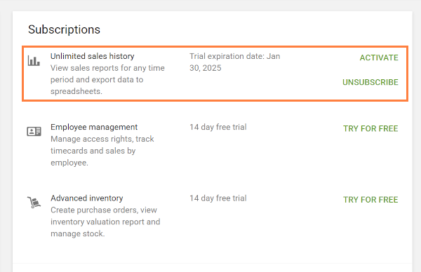Click the Subscriptions heading
The height and width of the screenshot is (272, 421).
tap(64, 29)
